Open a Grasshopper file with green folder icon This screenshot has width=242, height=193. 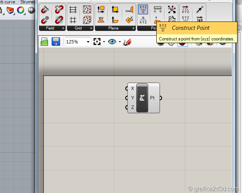click(x=45, y=42)
